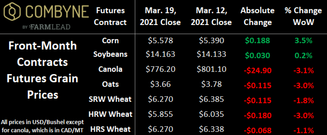The width and height of the screenshot is (327, 135).
Task: Select the Futures Contract column header
Action: pos(110,16)
